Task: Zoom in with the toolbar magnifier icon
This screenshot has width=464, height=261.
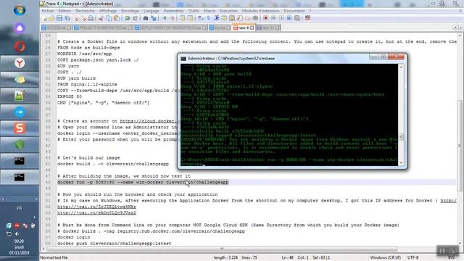Action: [x=165, y=18]
